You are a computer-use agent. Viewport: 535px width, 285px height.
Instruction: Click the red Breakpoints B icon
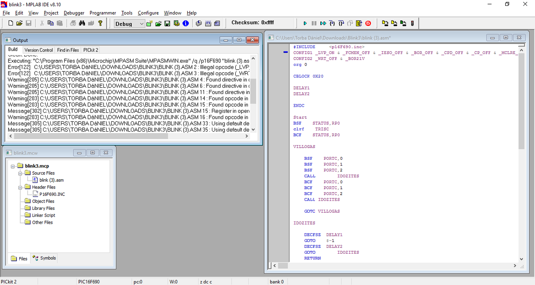368,23
